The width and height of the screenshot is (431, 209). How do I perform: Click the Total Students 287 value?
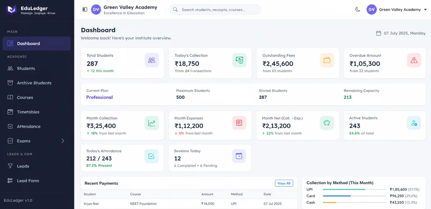point(92,64)
